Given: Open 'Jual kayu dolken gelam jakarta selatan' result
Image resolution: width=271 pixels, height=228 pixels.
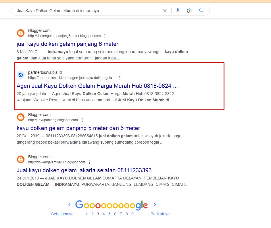Looking at the screenshot, I should click(84, 170).
